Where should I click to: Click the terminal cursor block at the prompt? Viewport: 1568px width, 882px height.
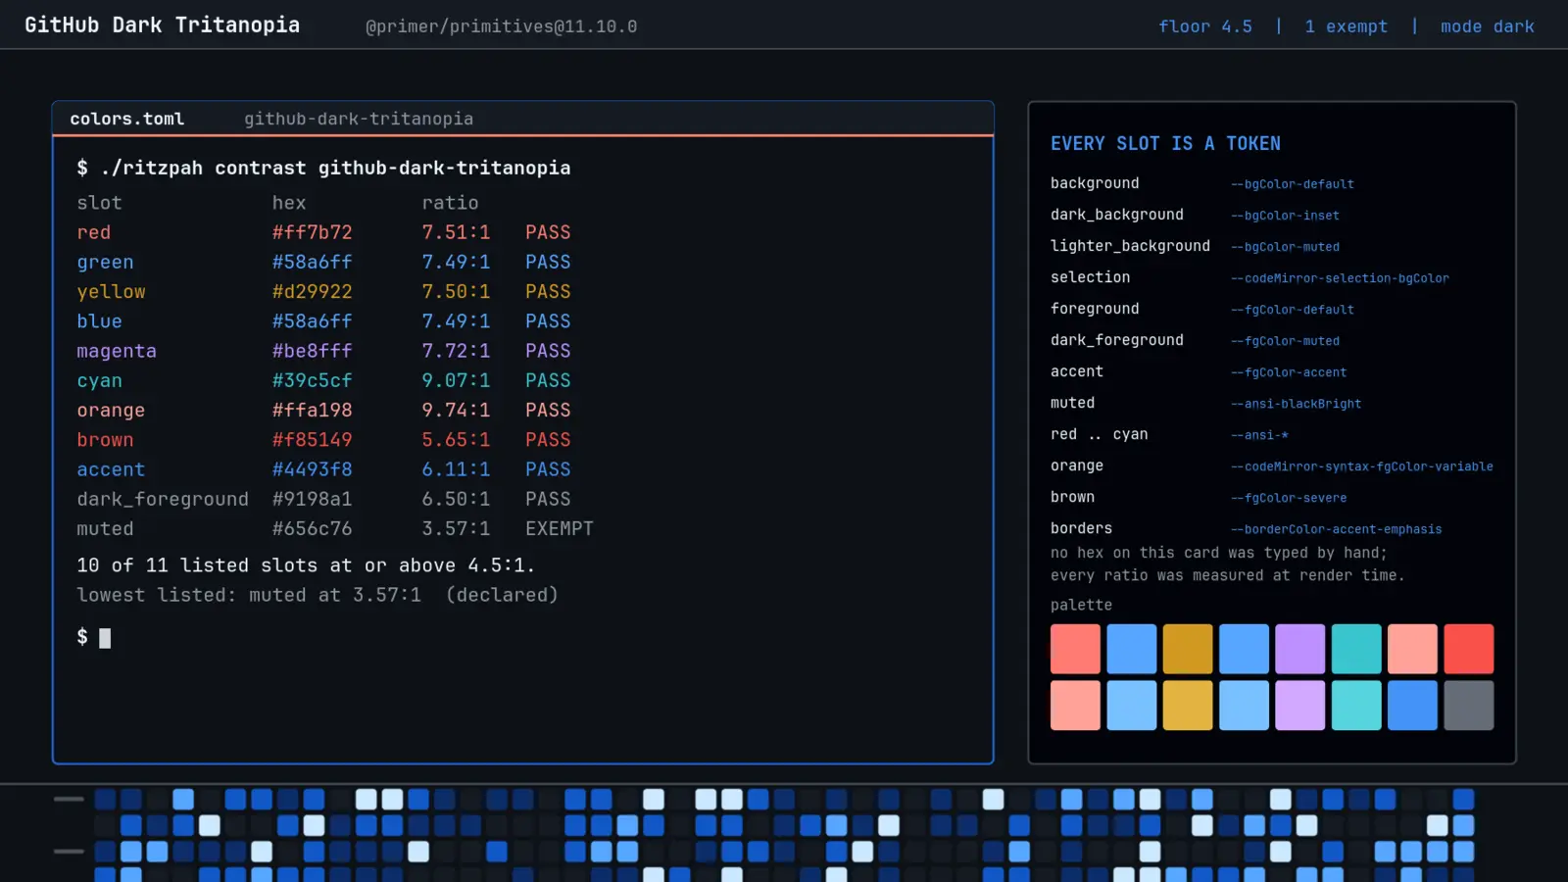tap(105, 638)
